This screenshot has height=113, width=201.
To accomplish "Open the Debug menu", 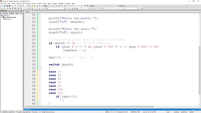I will tap(28, 3).
